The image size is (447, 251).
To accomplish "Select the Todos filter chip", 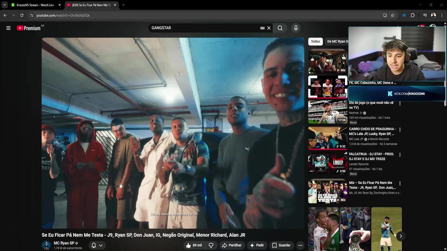I will pyautogui.click(x=315, y=41).
